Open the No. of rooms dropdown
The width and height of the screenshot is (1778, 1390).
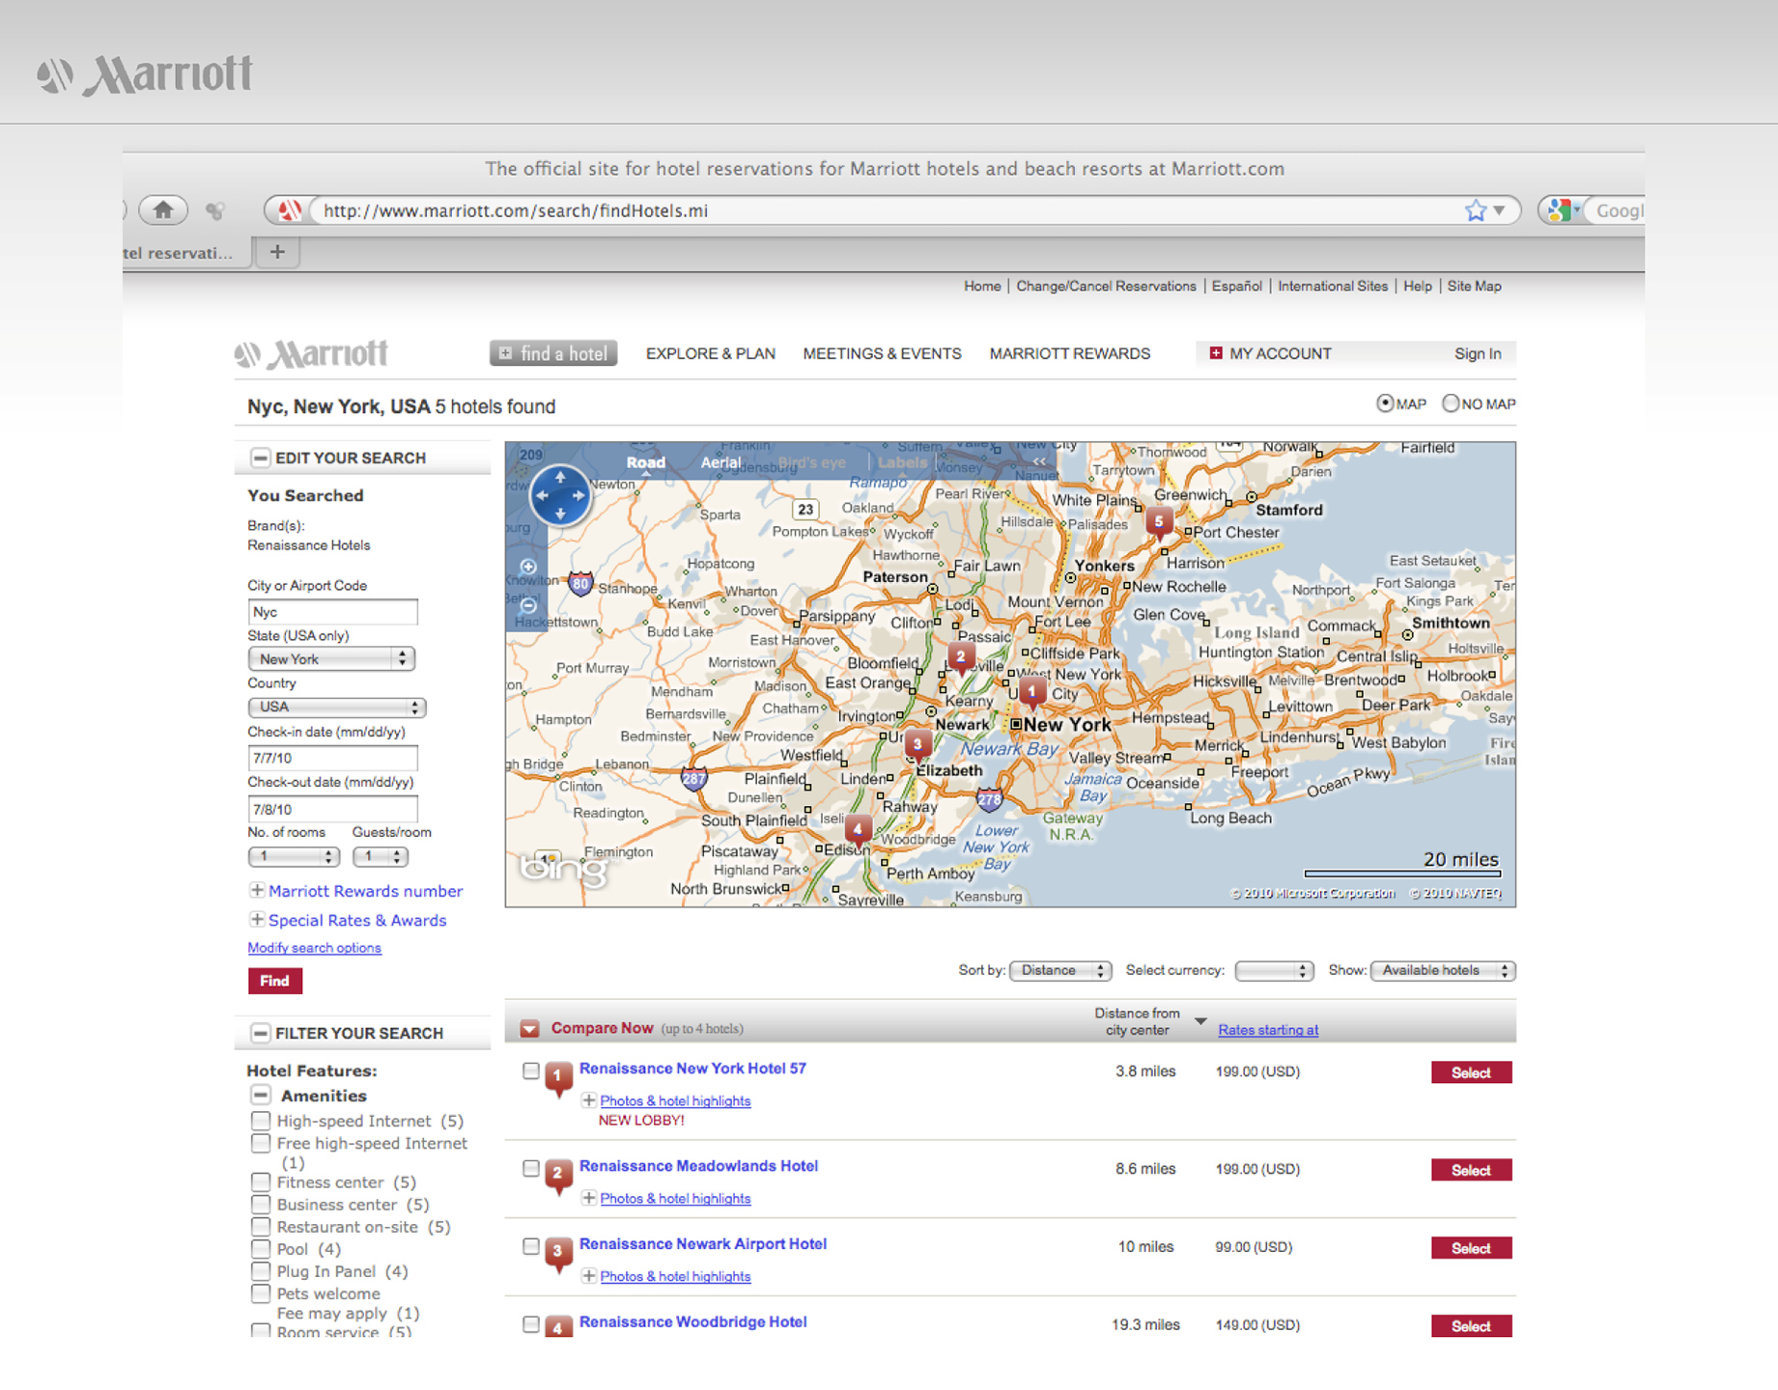294,856
